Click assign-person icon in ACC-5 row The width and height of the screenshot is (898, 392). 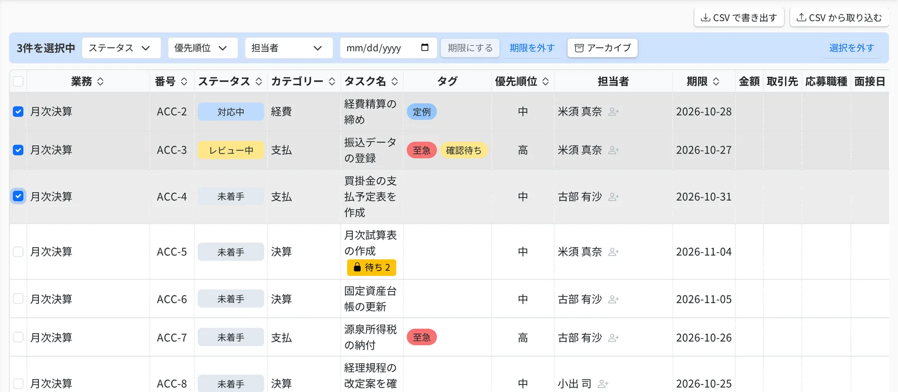point(614,252)
